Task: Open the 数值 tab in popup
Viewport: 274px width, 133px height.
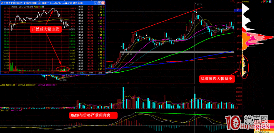Action: coord(100,73)
